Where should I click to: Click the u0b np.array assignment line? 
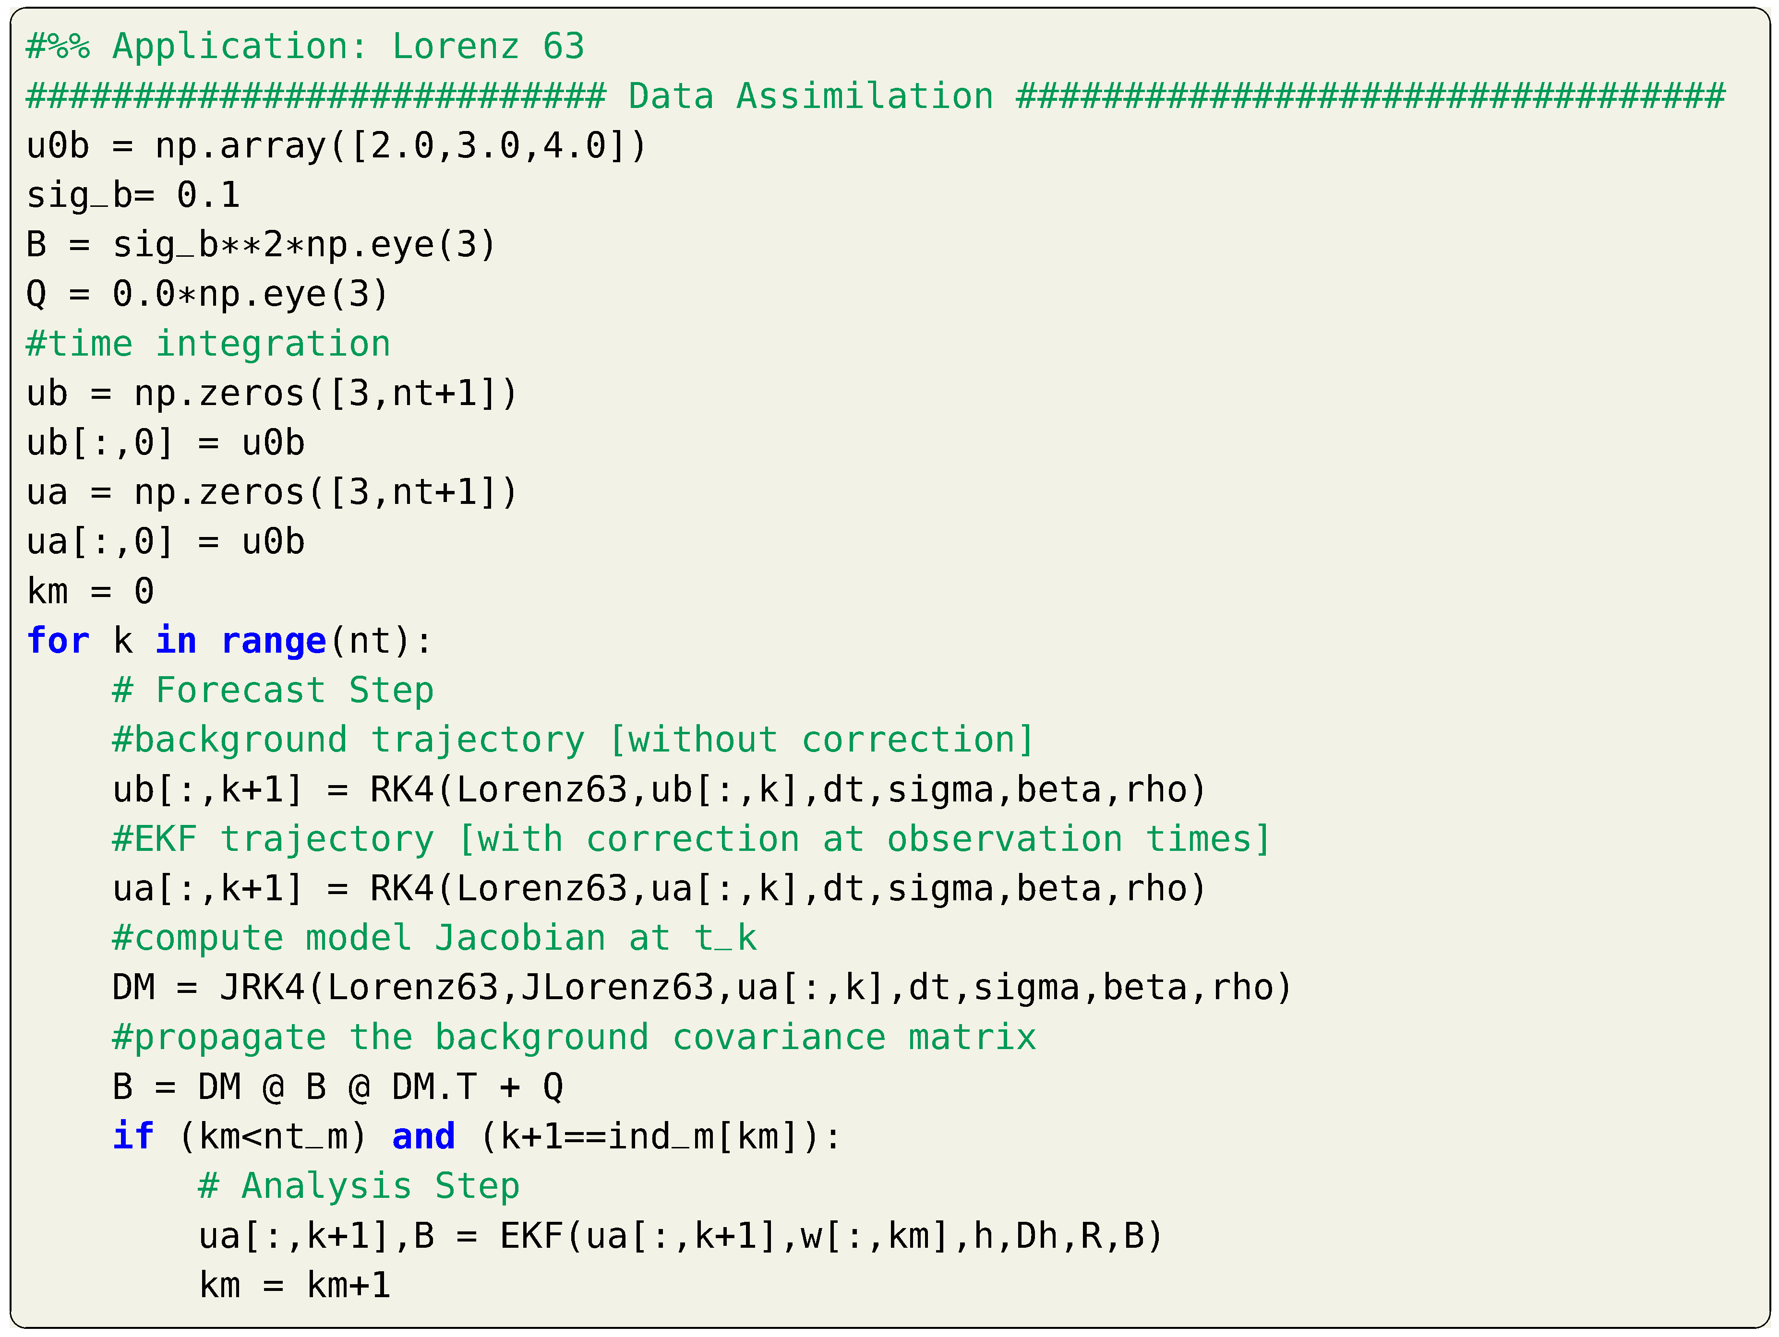pos(336,146)
